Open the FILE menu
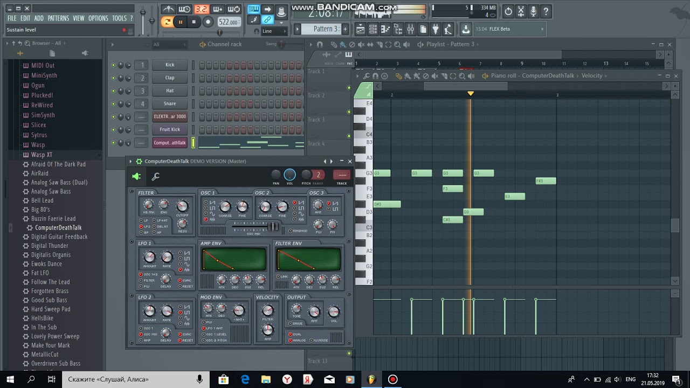 [x=12, y=18]
